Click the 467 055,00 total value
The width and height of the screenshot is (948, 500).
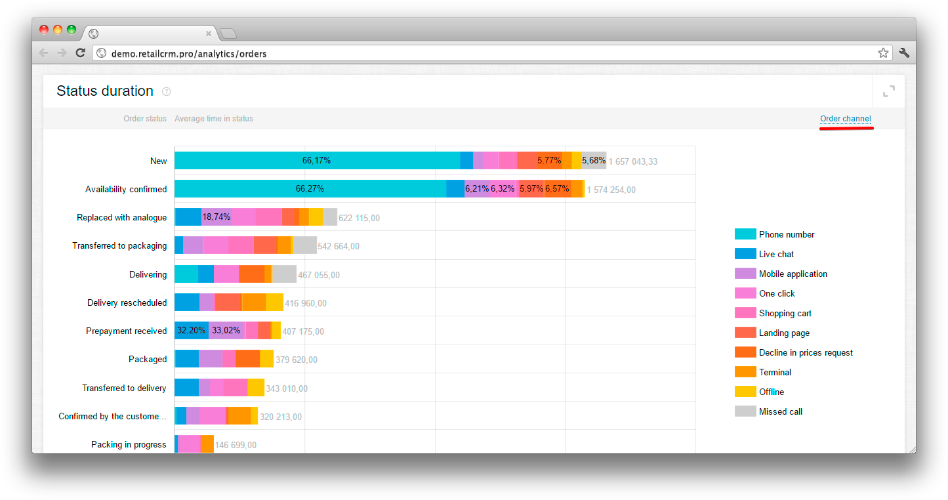[319, 275]
